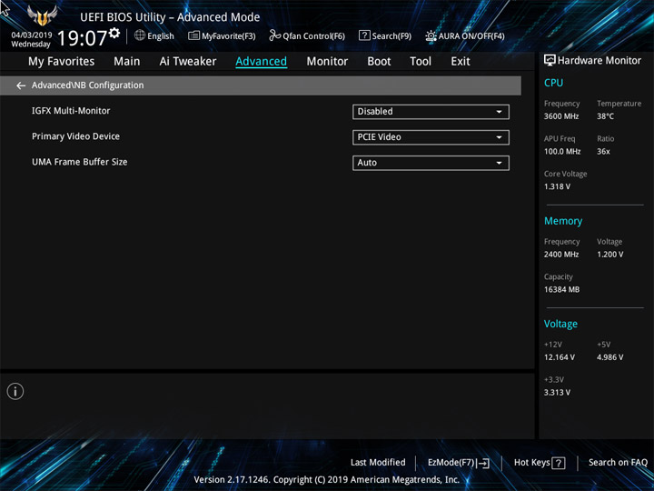
Task: Click the APU Freq 100.0 MHz value
Action: click(562, 152)
